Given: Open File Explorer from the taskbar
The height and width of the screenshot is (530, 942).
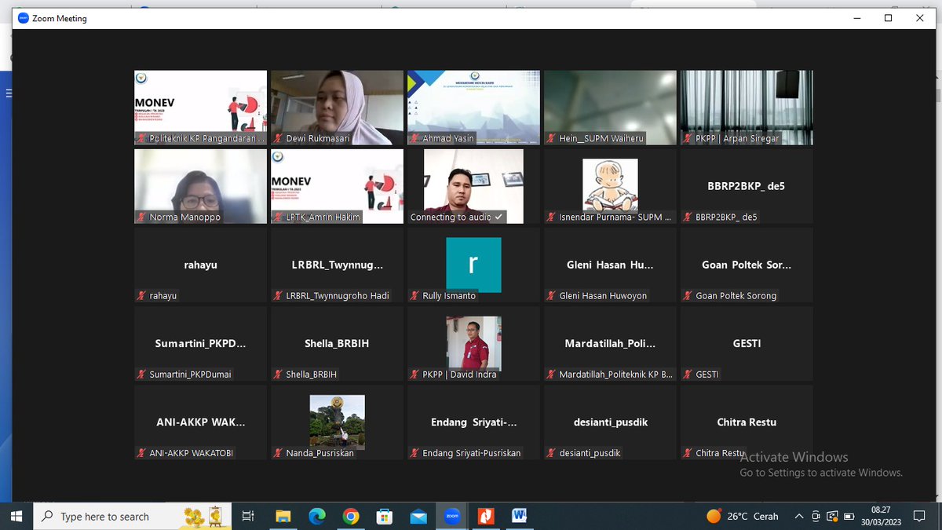Looking at the screenshot, I should 283,516.
